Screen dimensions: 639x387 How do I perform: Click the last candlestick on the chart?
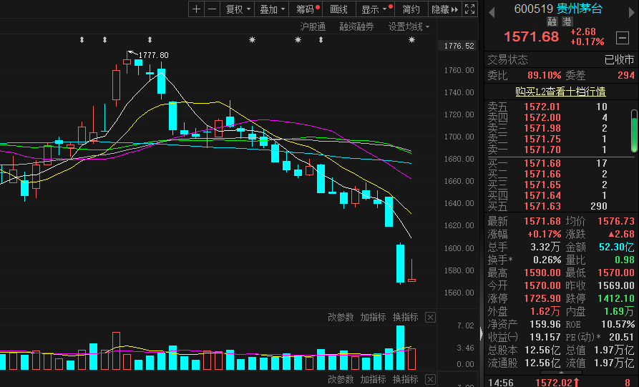pyautogui.click(x=411, y=280)
